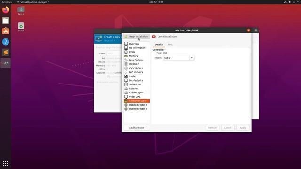Open Sublime Text from the dock

pos(6,53)
